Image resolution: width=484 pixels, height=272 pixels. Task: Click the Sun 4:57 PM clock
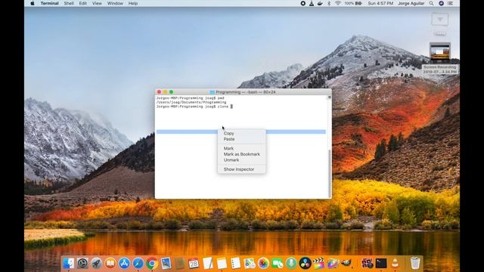[380, 3]
